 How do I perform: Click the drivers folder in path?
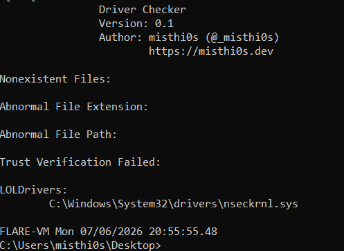tap(195, 204)
